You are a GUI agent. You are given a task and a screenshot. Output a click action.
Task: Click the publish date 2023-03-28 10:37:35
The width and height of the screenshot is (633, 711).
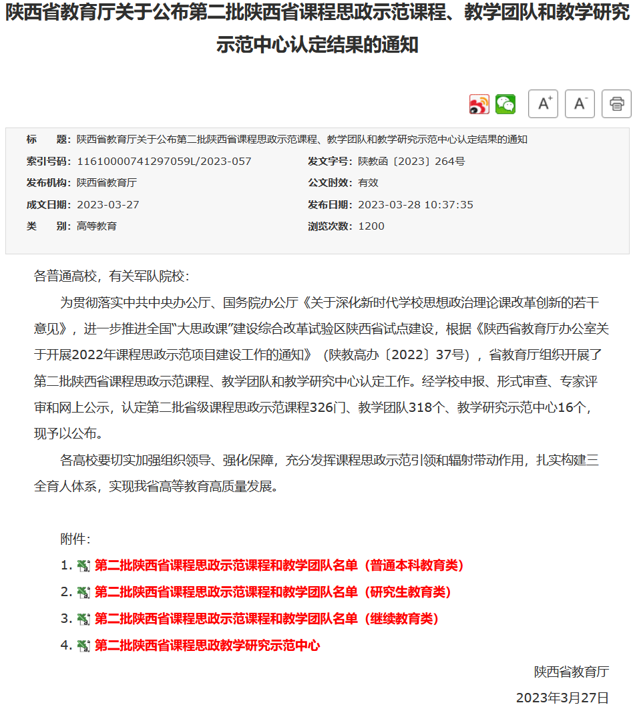(415, 205)
